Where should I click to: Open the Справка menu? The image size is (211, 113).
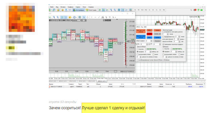pyautogui.click(x=91, y=7)
